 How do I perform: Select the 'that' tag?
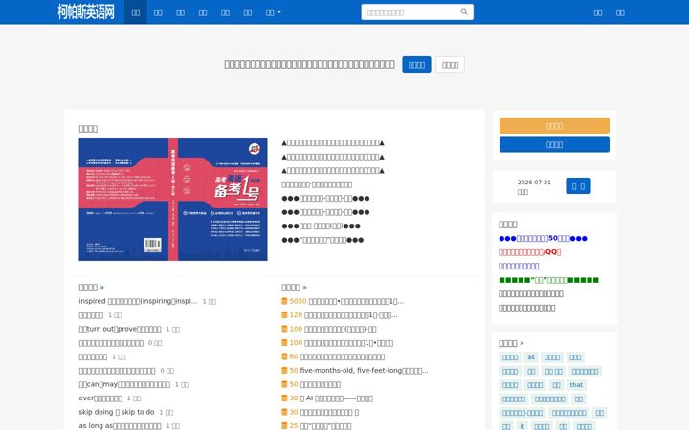click(x=576, y=385)
